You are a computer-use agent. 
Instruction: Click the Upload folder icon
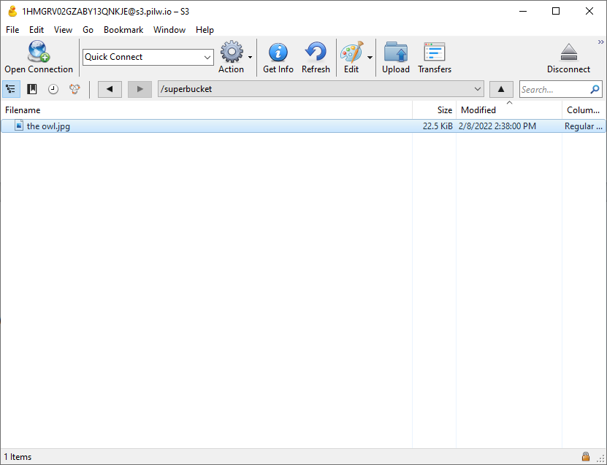coord(396,52)
